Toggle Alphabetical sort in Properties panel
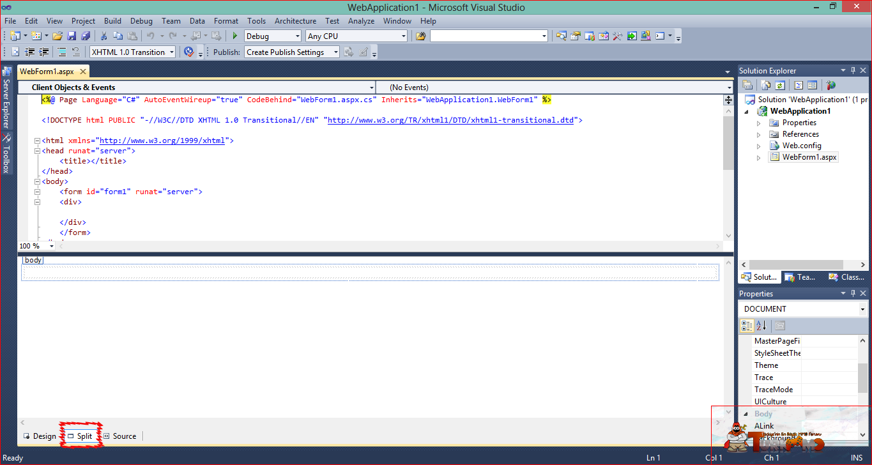Screen dimensions: 872x465 tap(761, 326)
